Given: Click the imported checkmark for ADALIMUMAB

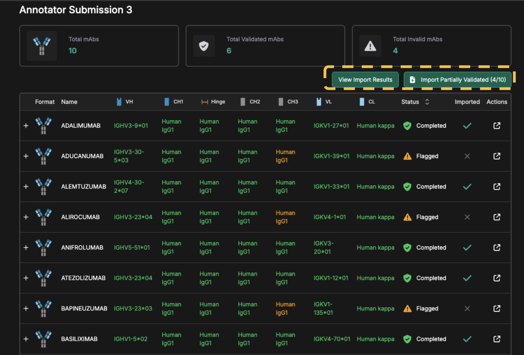Looking at the screenshot, I should pyautogui.click(x=467, y=126).
